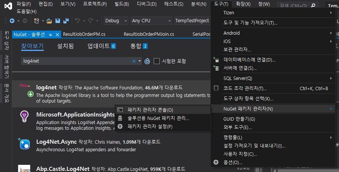
Task: Choose 설정 가져오기 및 내보내기 menu entry
Action: pos(273,146)
